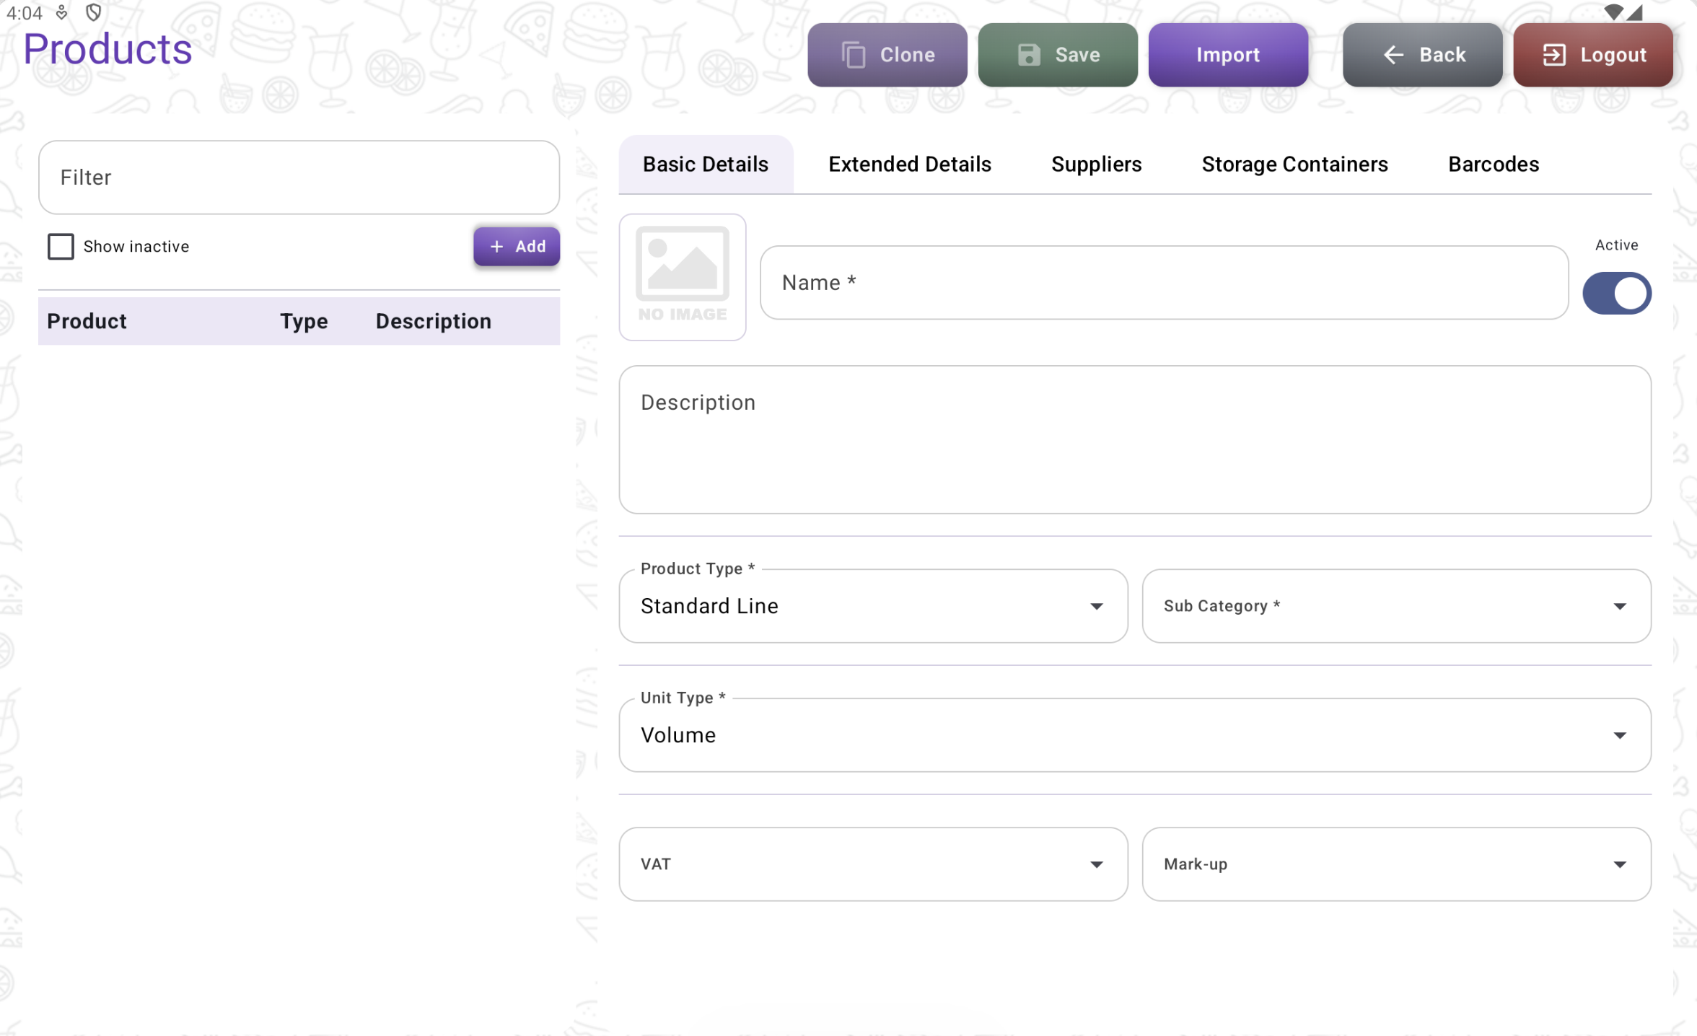1697x1036 pixels.
Task: Tap the Wi-Fi status icon
Action: (1613, 12)
